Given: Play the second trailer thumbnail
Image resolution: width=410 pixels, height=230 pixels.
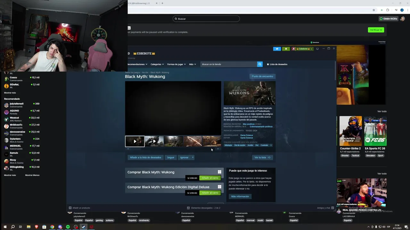Looking at the screenshot, I should [154, 141].
